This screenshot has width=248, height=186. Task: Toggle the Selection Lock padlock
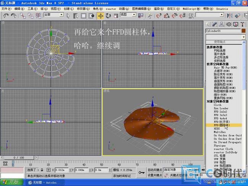click(x=42, y=170)
